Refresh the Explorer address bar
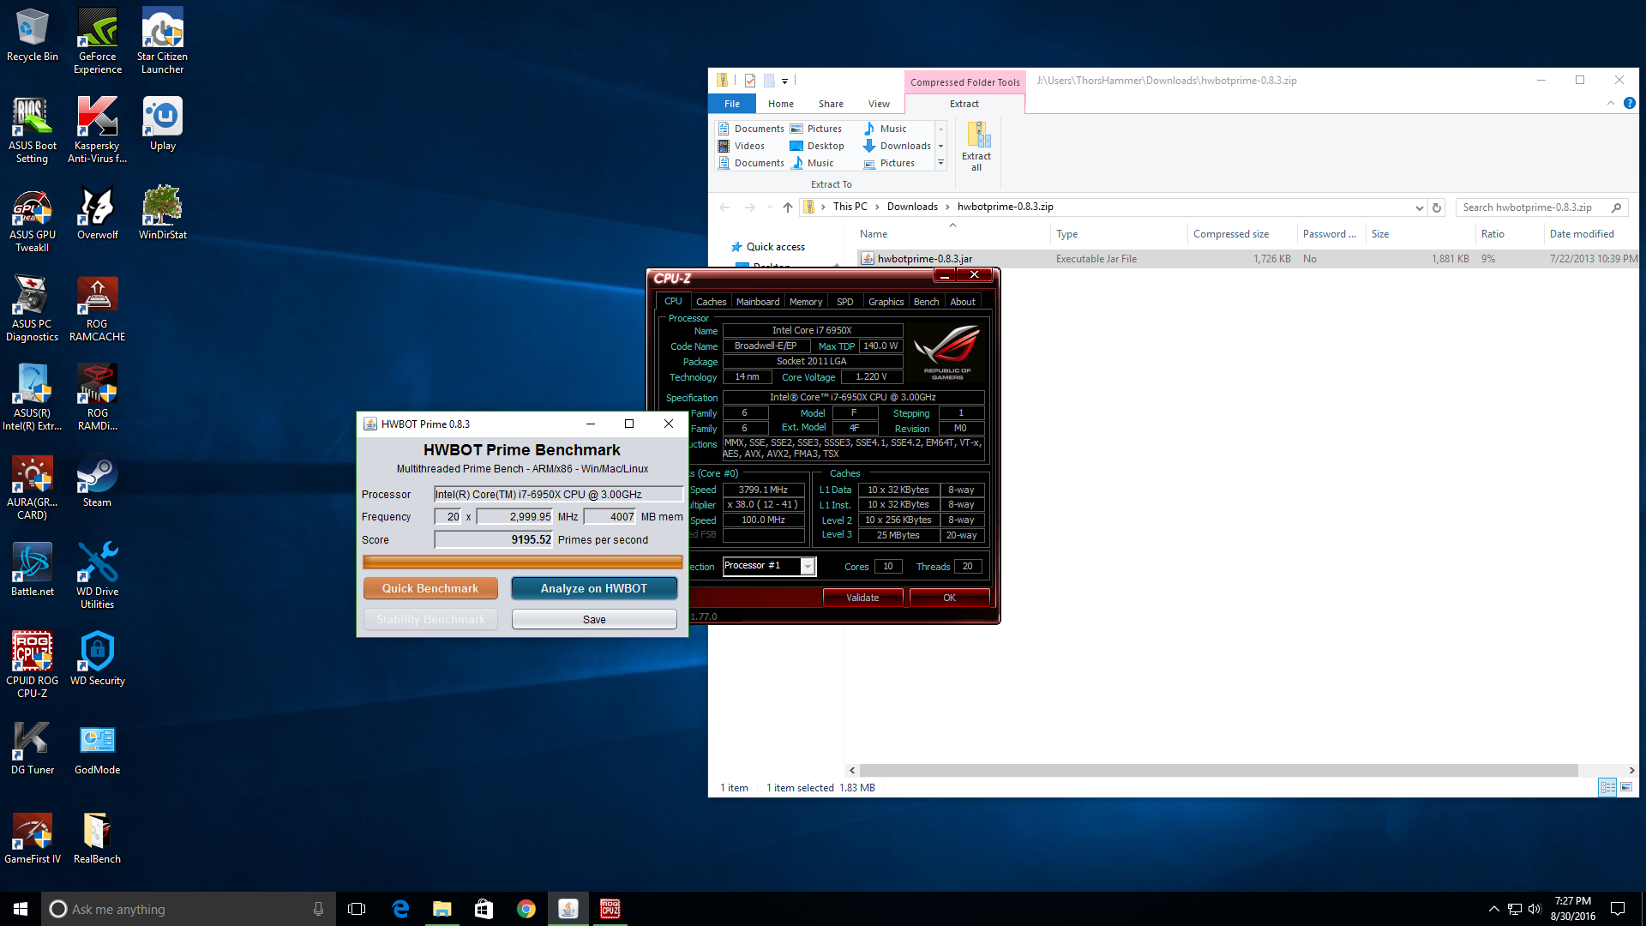 [1438, 207]
